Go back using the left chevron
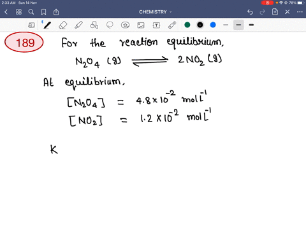Image resolution: width=306 pixels, height=229 pixels. (x=6, y=12)
